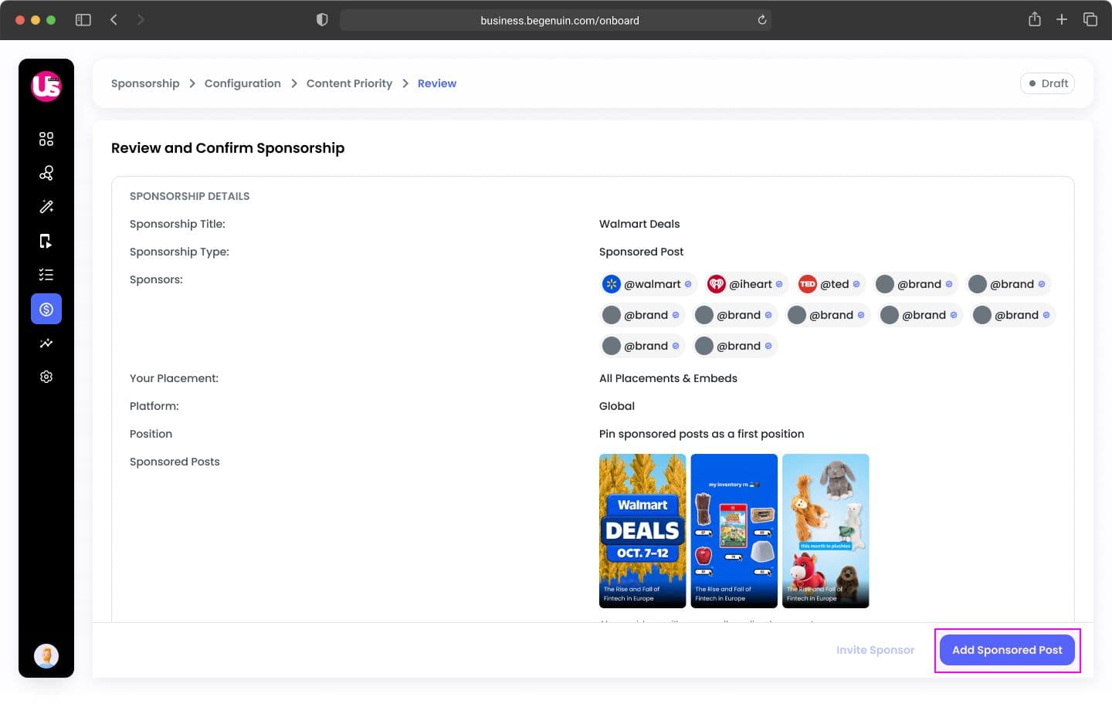Click the 'Walmart Deals' sponsorship title value
Screen dimensions: 1112x714
639,224
